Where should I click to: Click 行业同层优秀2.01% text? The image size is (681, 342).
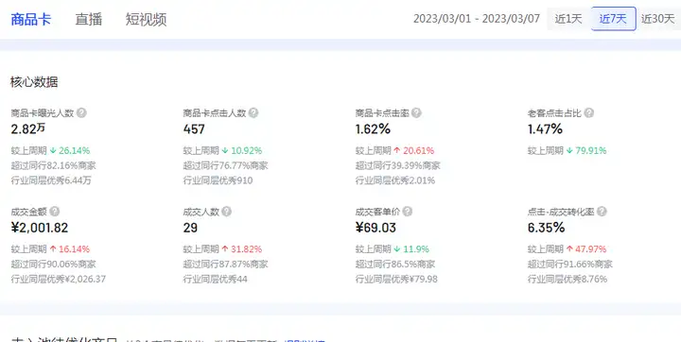(395, 180)
